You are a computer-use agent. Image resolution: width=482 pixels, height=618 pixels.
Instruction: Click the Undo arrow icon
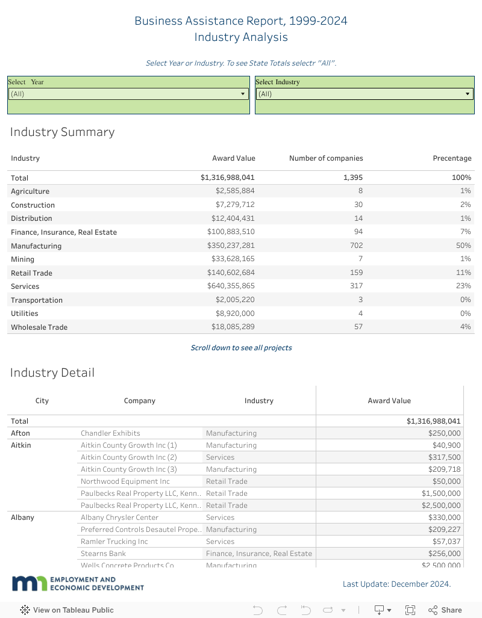pos(258,610)
